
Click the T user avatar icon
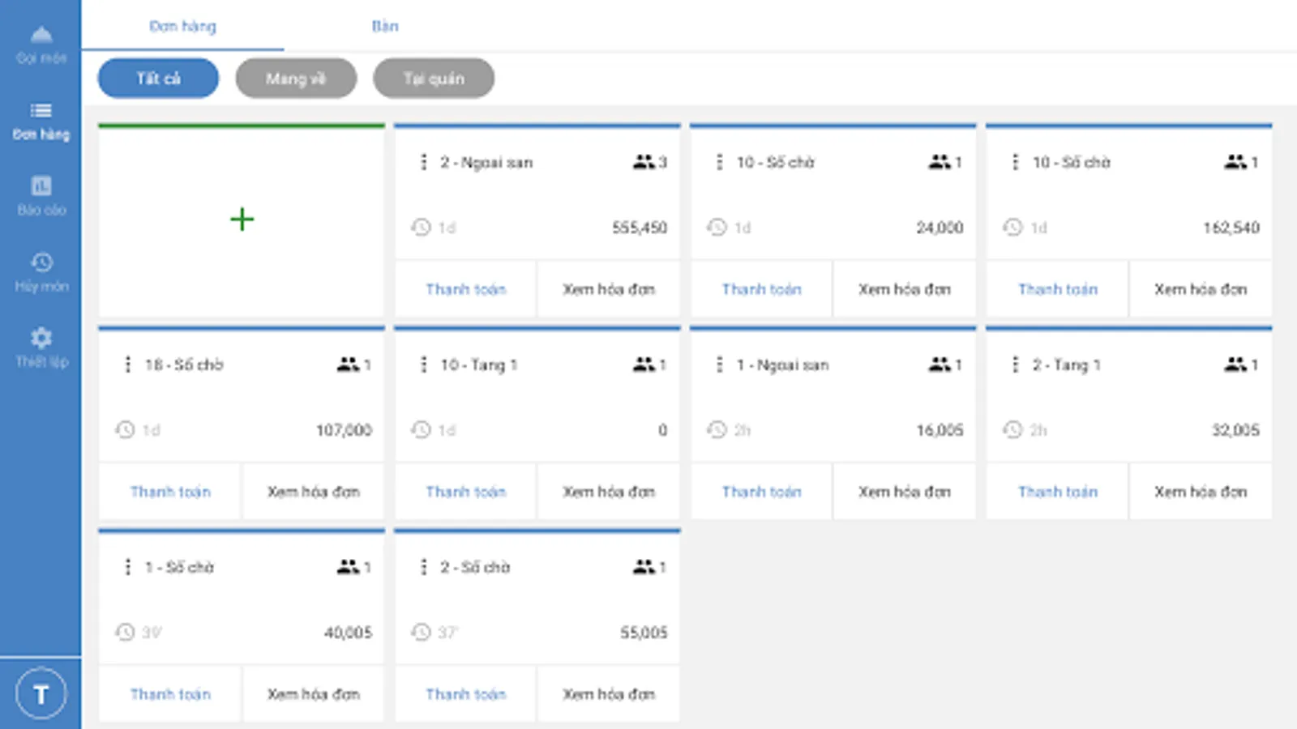coord(41,693)
